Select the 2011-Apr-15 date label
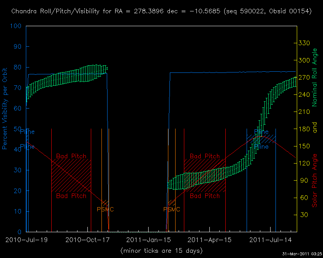The width and height of the screenshot is (323, 258). coord(209,240)
